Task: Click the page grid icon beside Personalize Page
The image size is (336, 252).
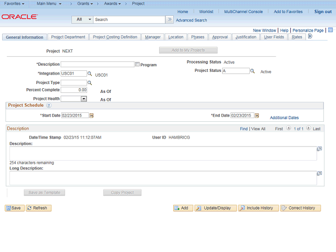Action: [330, 30]
